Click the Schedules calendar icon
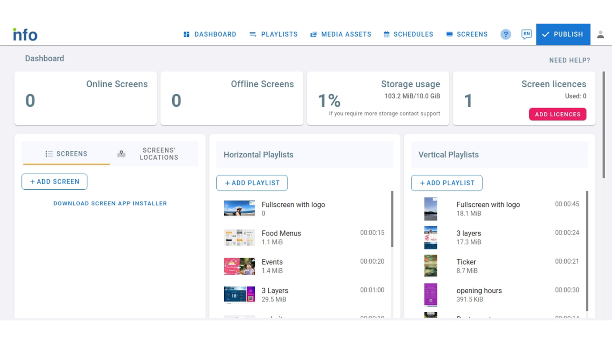612x344 pixels. click(386, 34)
